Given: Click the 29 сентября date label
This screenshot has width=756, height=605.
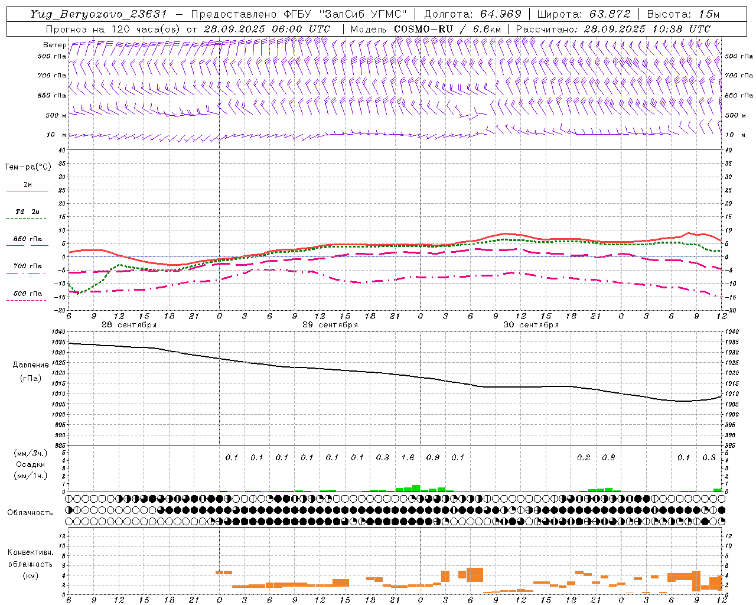Looking at the screenshot, I should [x=330, y=325].
